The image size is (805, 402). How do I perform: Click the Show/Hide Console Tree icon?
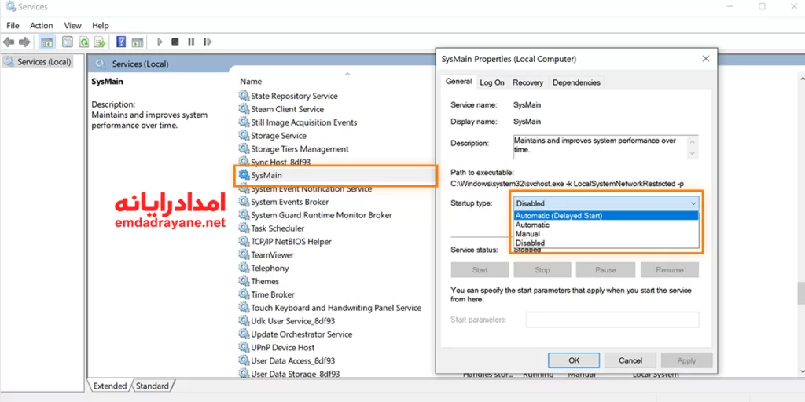46,42
